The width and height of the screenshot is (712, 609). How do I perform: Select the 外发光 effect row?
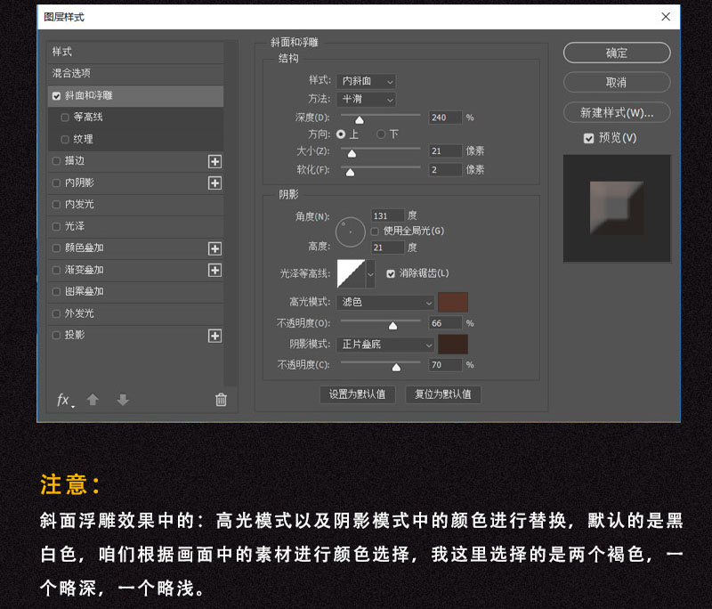point(135,313)
